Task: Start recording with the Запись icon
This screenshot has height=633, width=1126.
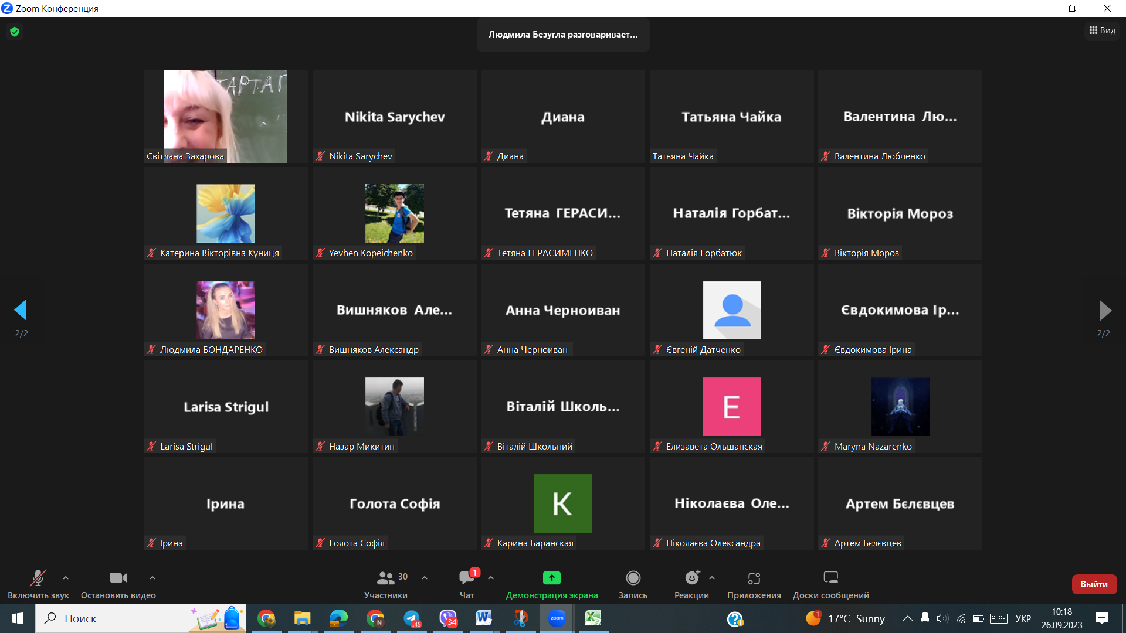Action: point(633,578)
